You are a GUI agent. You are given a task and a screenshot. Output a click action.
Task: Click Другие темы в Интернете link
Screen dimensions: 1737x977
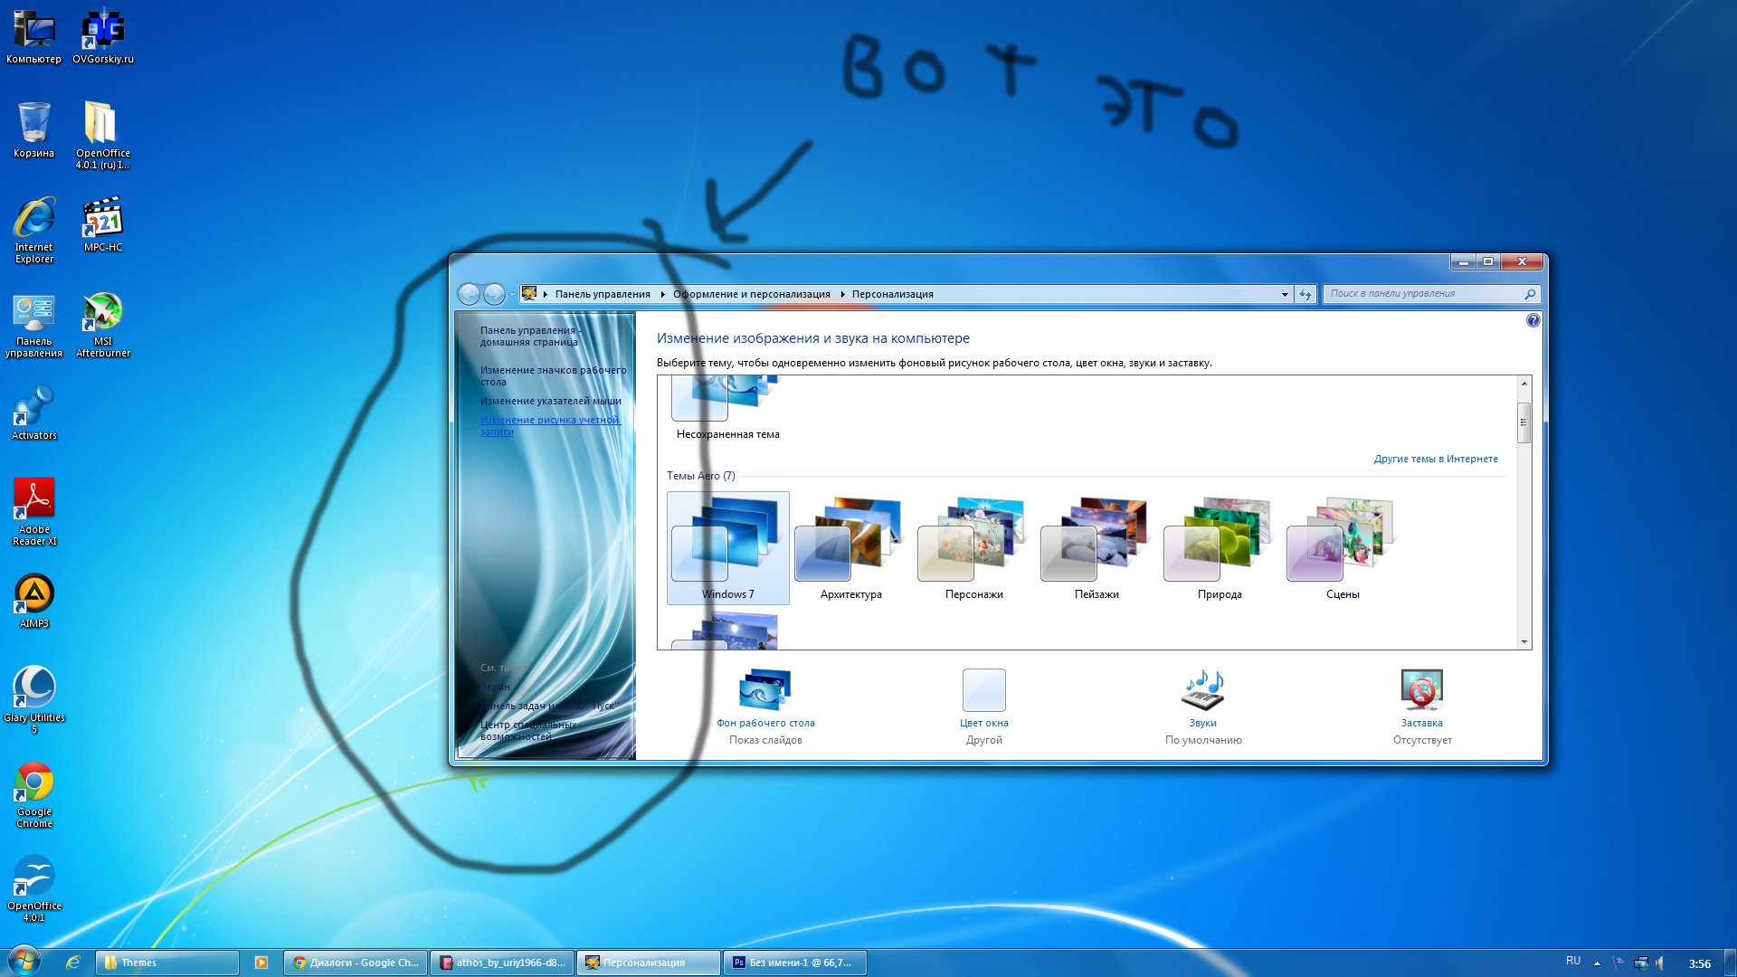[x=1435, y=458]
